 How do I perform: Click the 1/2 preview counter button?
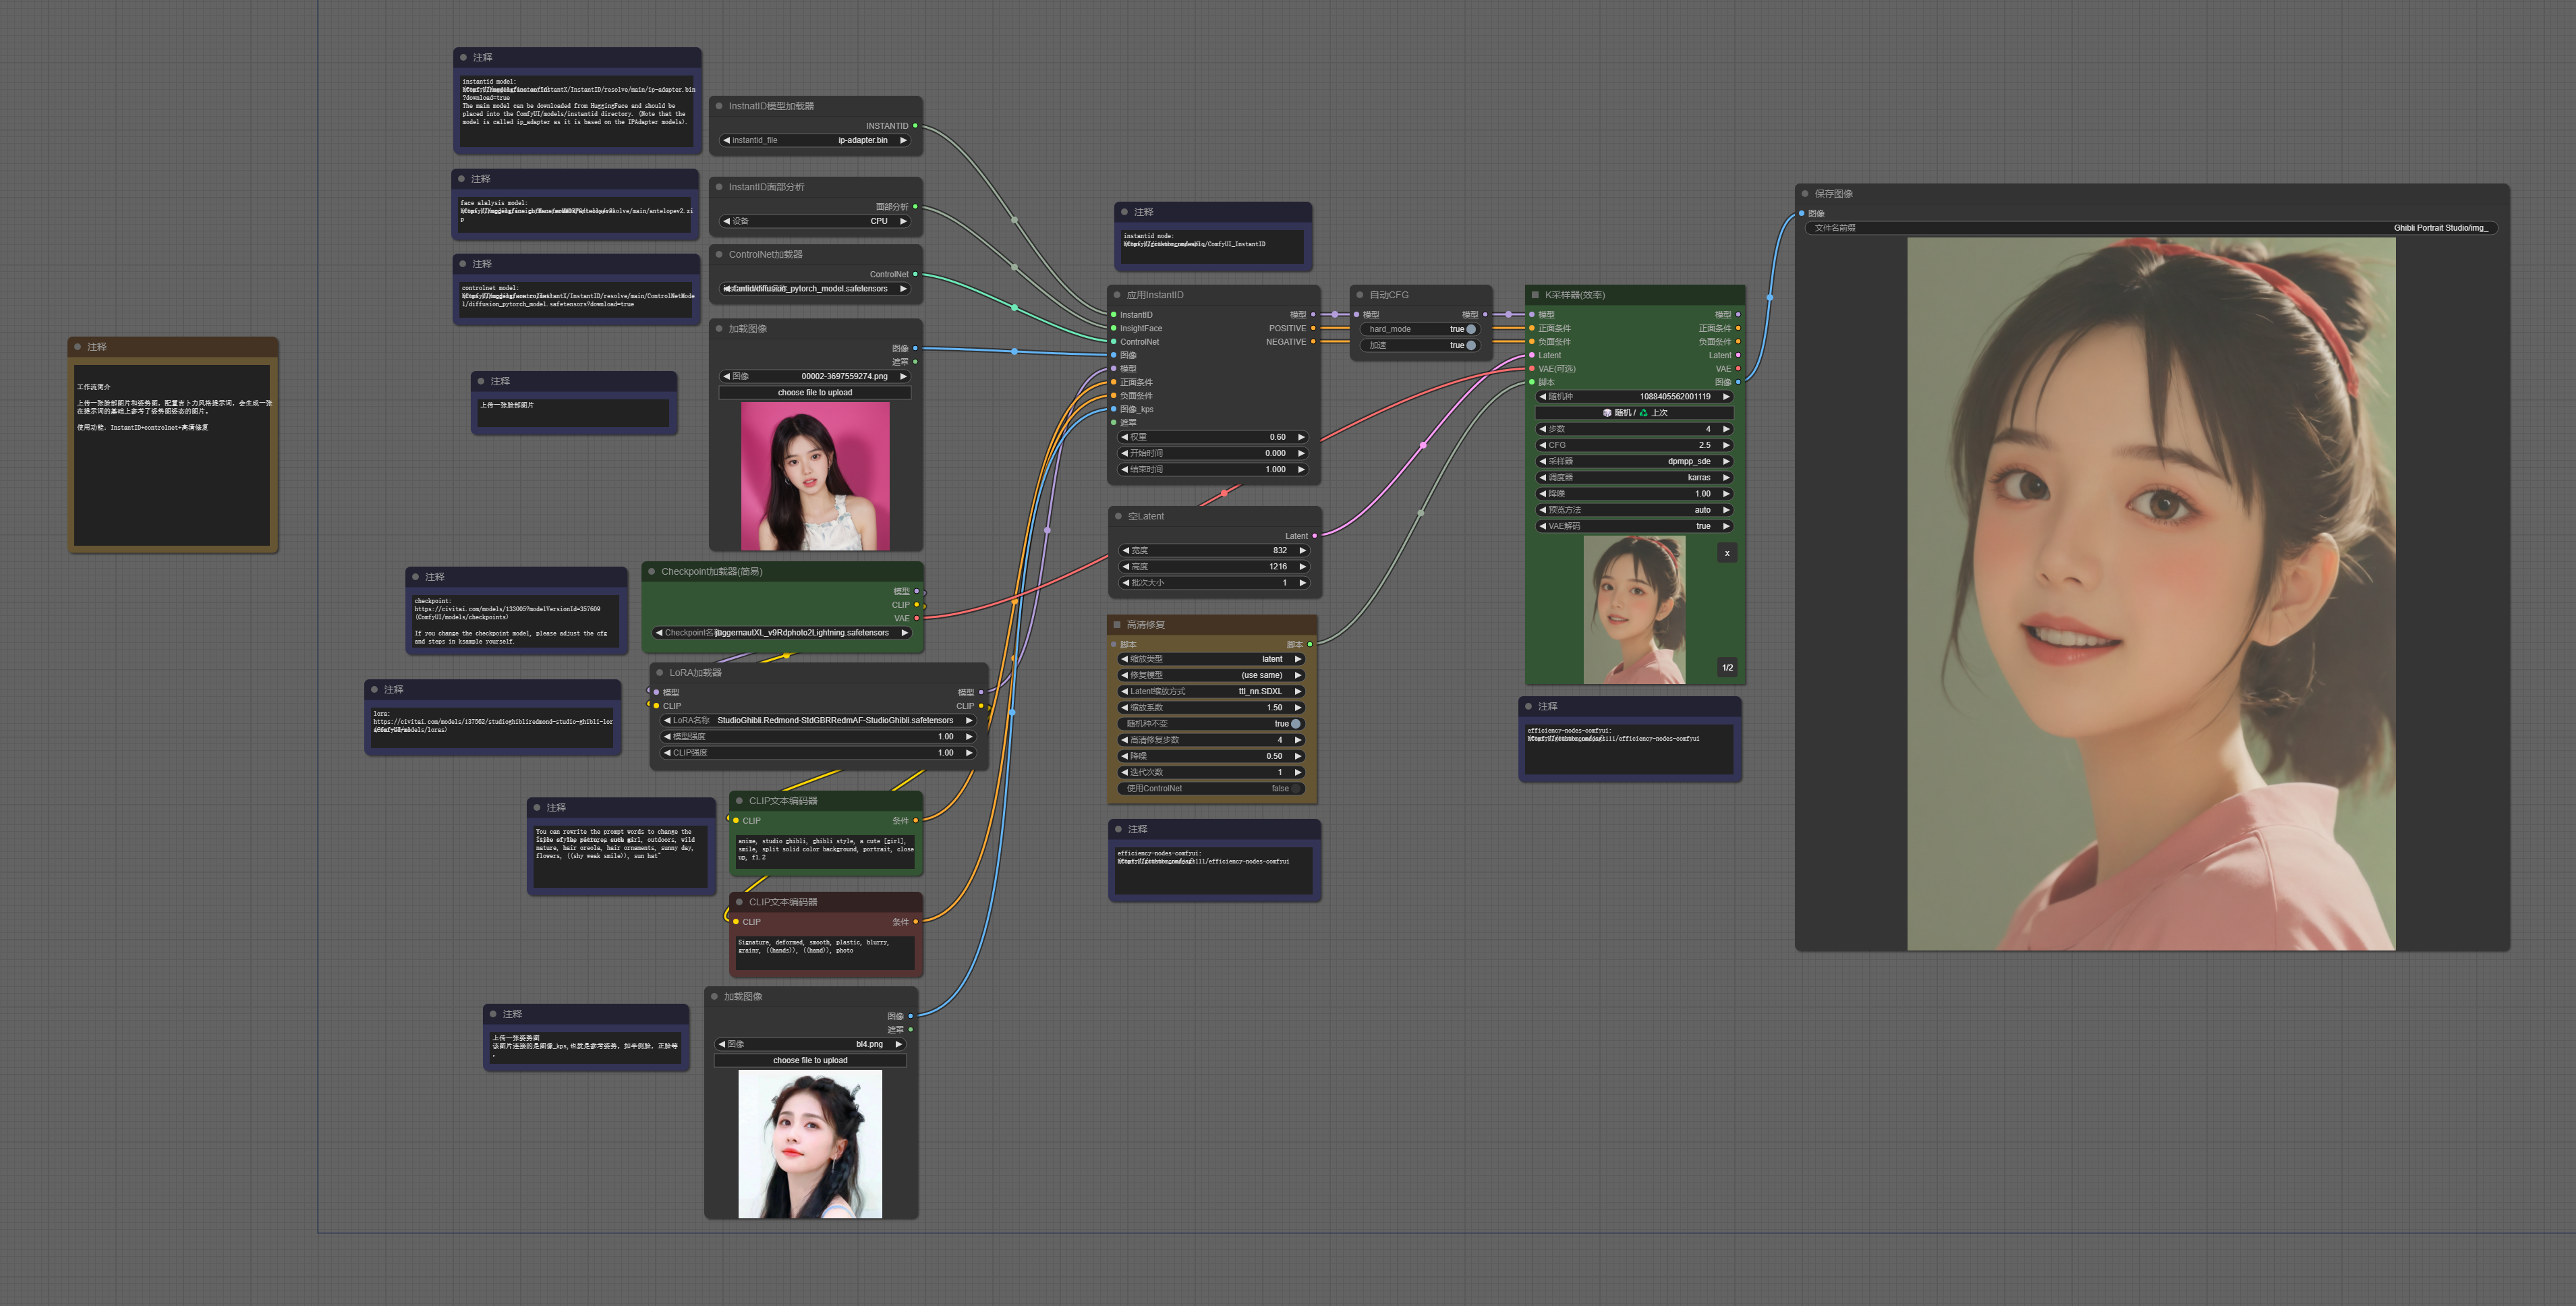(1727, 668)
